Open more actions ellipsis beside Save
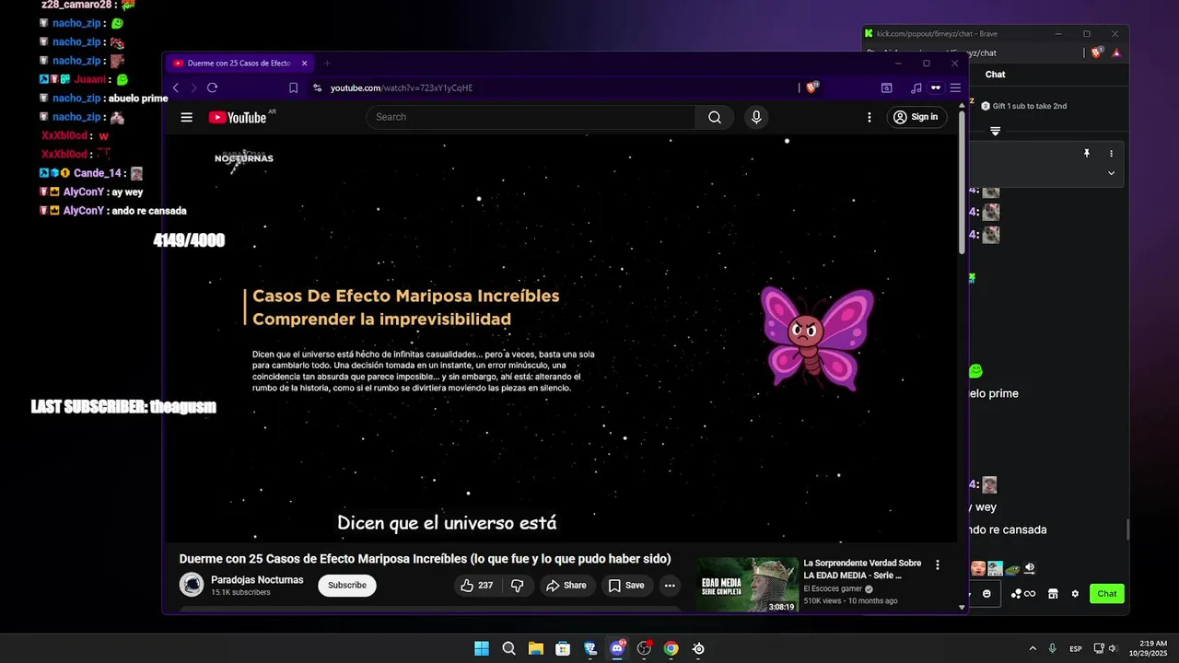Image resolution: width=1179 pixels, height=663 pixels. 670,585
